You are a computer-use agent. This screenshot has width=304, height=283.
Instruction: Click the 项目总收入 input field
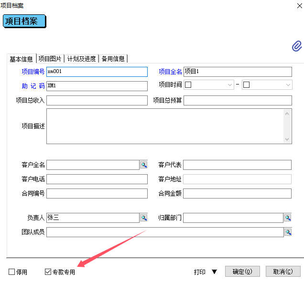[97, 101]
